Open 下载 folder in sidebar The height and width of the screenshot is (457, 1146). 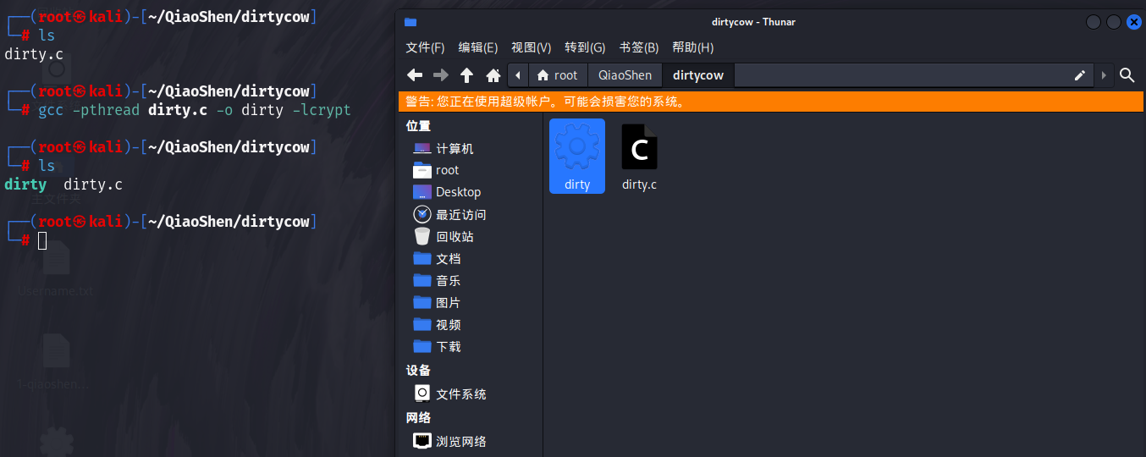448,347
